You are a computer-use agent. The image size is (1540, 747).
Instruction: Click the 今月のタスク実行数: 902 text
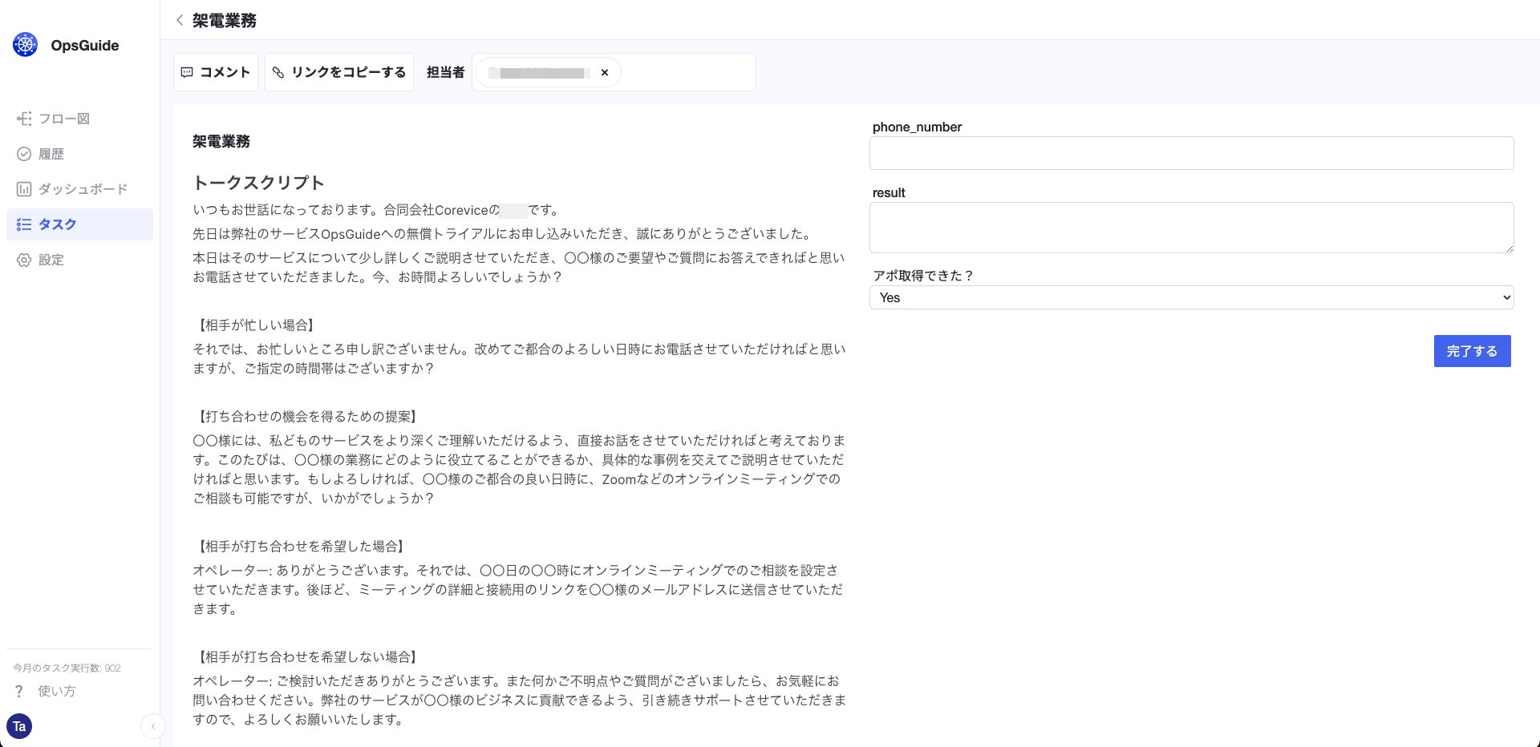[x=67, y=668]
